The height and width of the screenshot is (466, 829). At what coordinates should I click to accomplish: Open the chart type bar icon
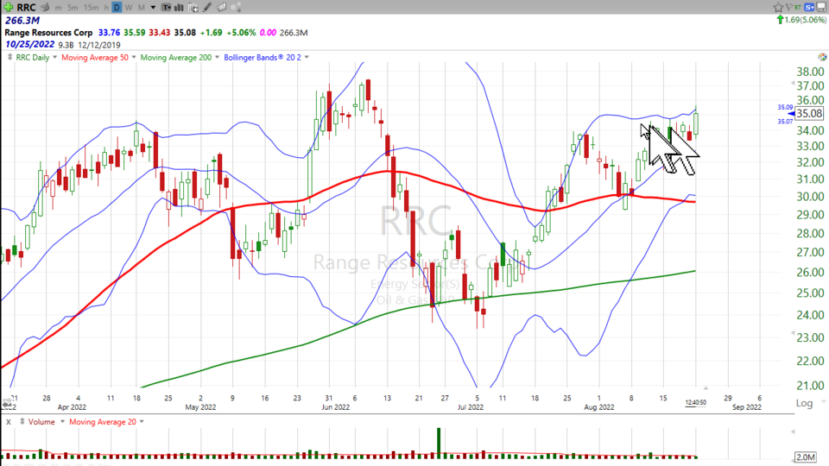click(180, 8)
